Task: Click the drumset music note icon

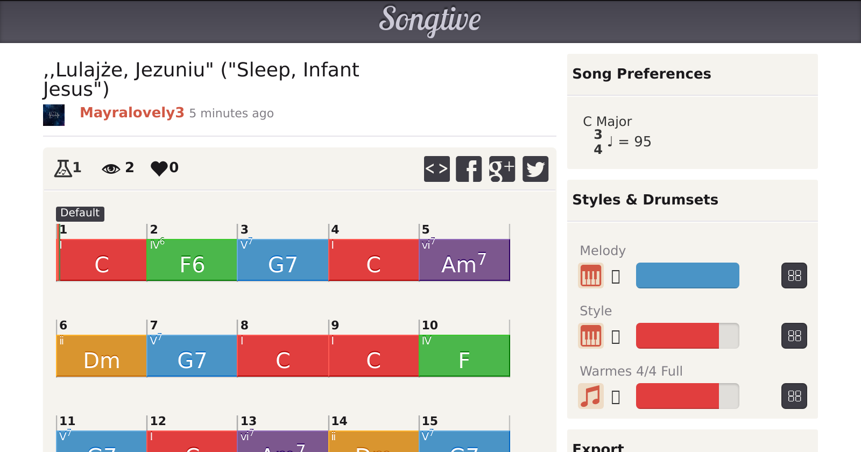Action: click(x=590, y=396)
